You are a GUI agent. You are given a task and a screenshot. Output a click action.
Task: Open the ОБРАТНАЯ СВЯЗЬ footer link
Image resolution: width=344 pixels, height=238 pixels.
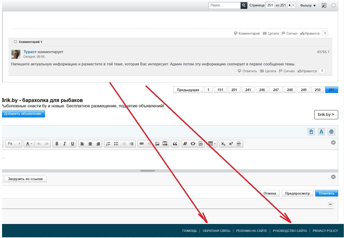coord(216,231)
